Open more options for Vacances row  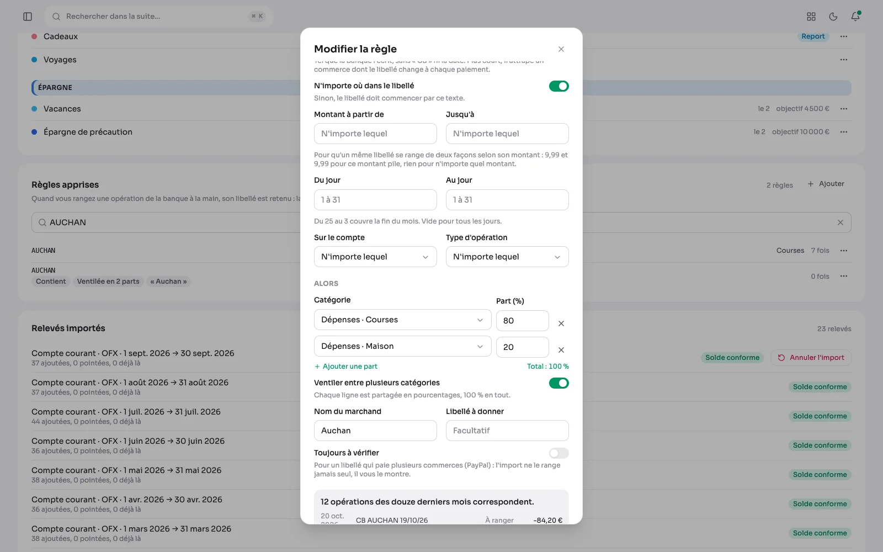(844, 109)
